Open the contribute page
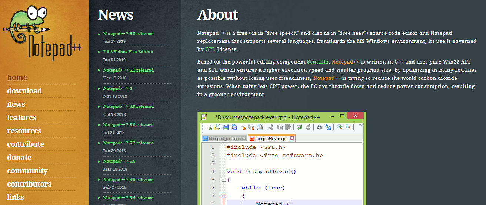 pyautogui.click(x=26, y=144)
